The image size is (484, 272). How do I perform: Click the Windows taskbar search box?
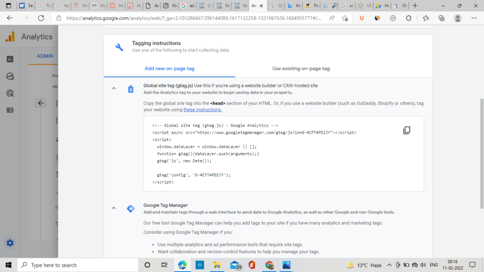click(78, 265)
